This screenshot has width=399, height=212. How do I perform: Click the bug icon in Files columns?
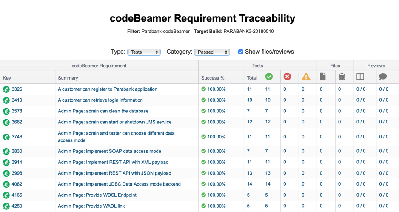(342, 77)
